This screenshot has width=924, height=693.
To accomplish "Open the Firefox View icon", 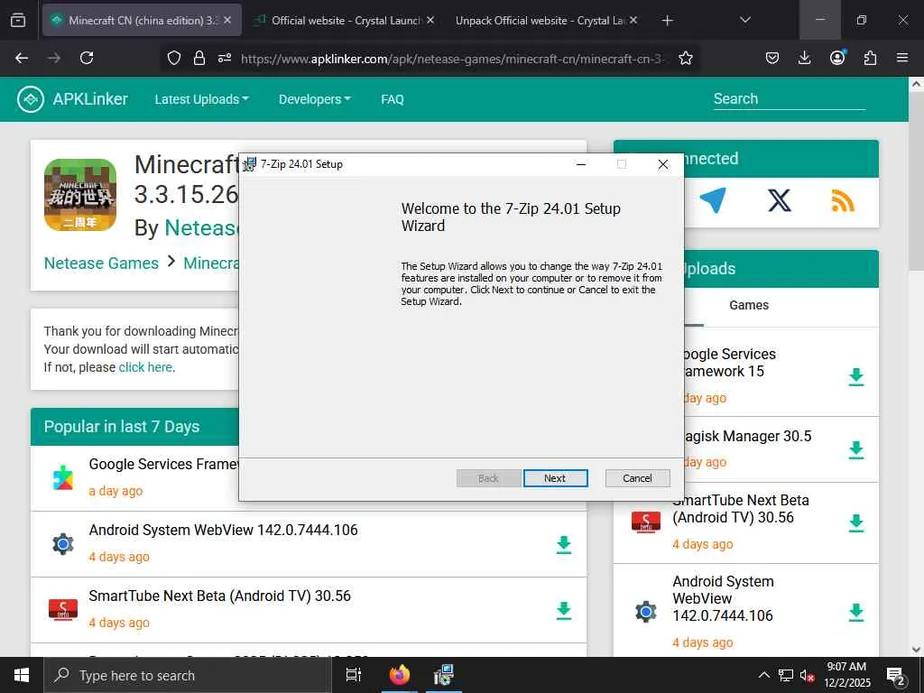I will pyautogui.click(x=18, y=20).
